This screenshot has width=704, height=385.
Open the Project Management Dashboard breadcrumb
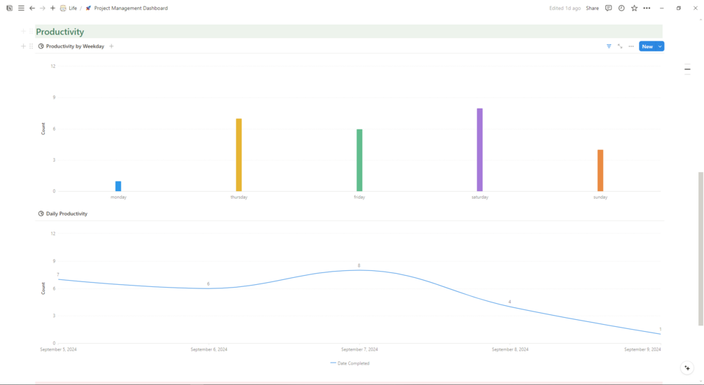click(131, 8)
